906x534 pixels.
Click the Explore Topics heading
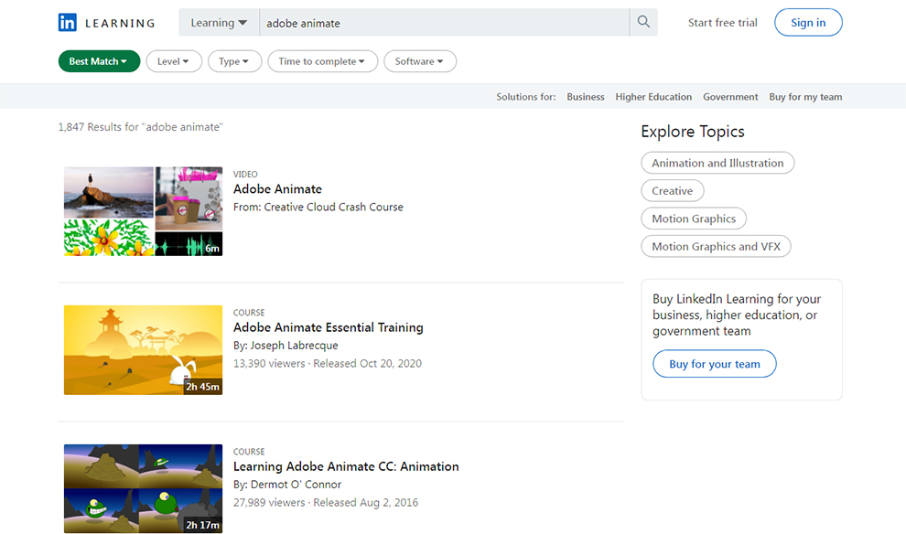click(692, 132)
